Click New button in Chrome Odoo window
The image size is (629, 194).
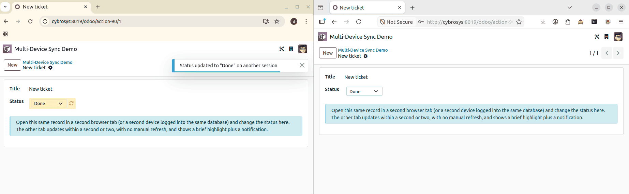point(13,65)
